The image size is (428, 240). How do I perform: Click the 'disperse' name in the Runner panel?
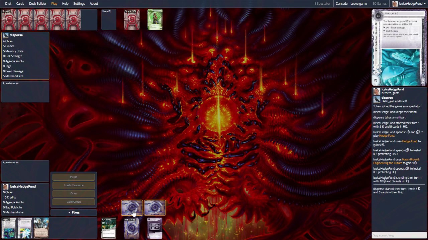click(16, 35)
